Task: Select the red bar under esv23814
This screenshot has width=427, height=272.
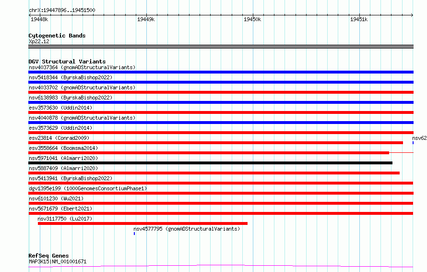Action: tap(216, 143)
